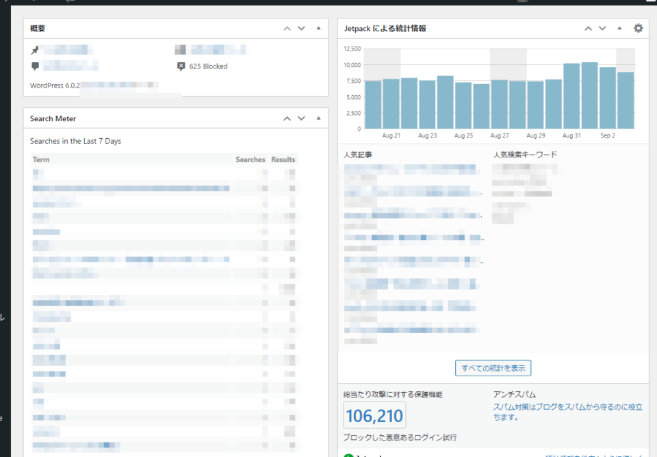The height and width of the screenshot is (457, 657).
Task: Collapse the 概要 widget
Action: point(318,28)
